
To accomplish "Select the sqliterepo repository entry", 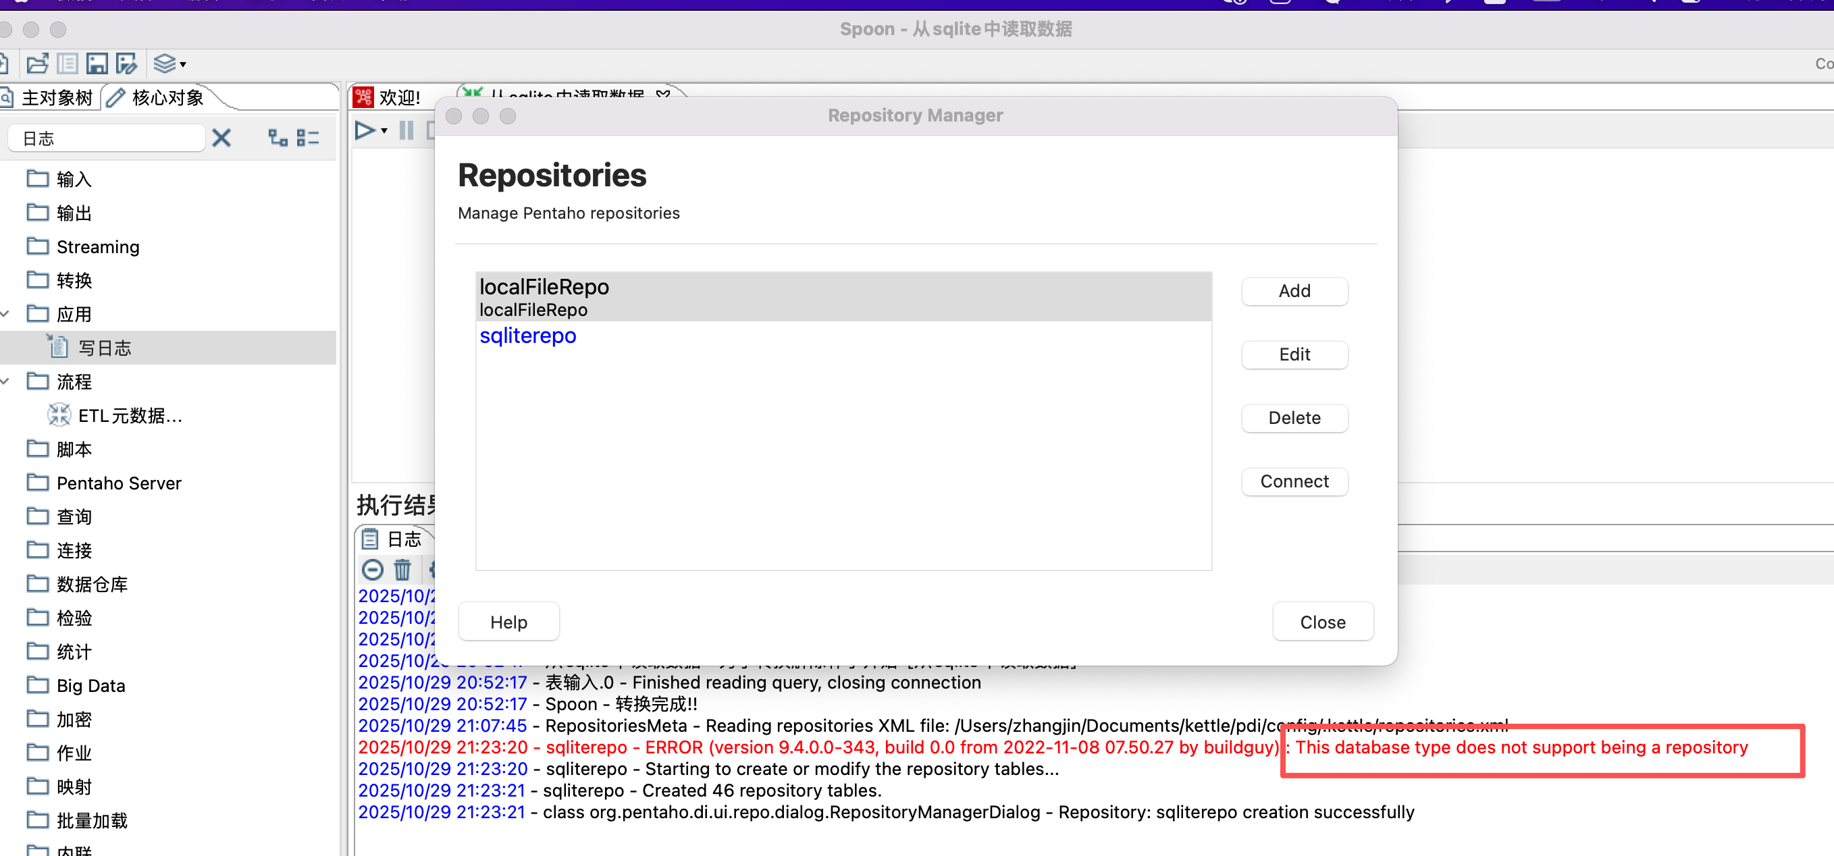I will [527, 335].
